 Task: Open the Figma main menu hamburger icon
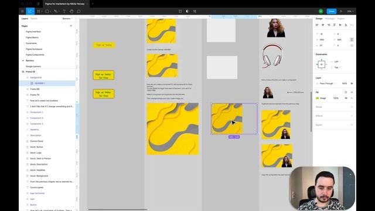(22, 11)
